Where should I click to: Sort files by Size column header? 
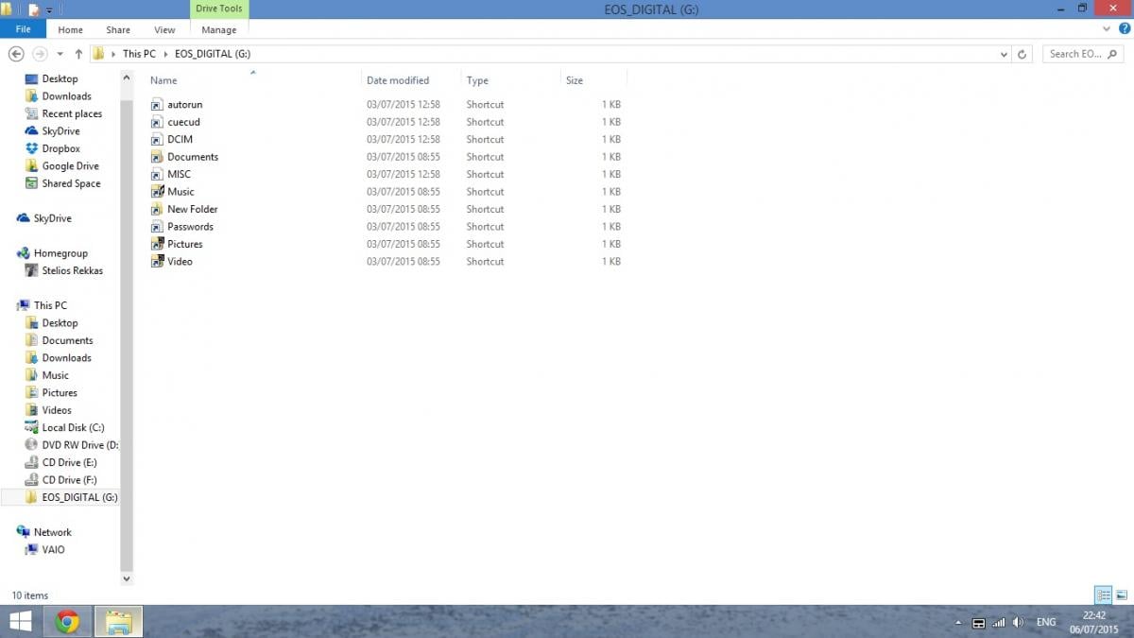pyautogui.click(x=575, y=80)
